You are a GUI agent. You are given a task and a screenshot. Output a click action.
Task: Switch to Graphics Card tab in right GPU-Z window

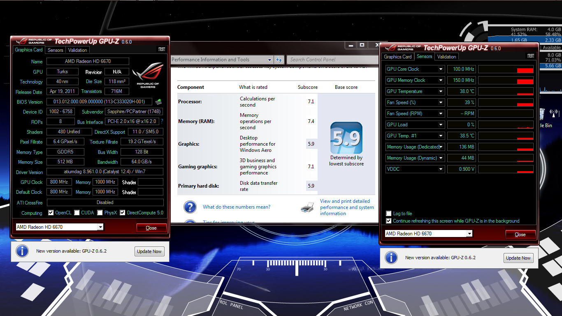click(398, 57)
